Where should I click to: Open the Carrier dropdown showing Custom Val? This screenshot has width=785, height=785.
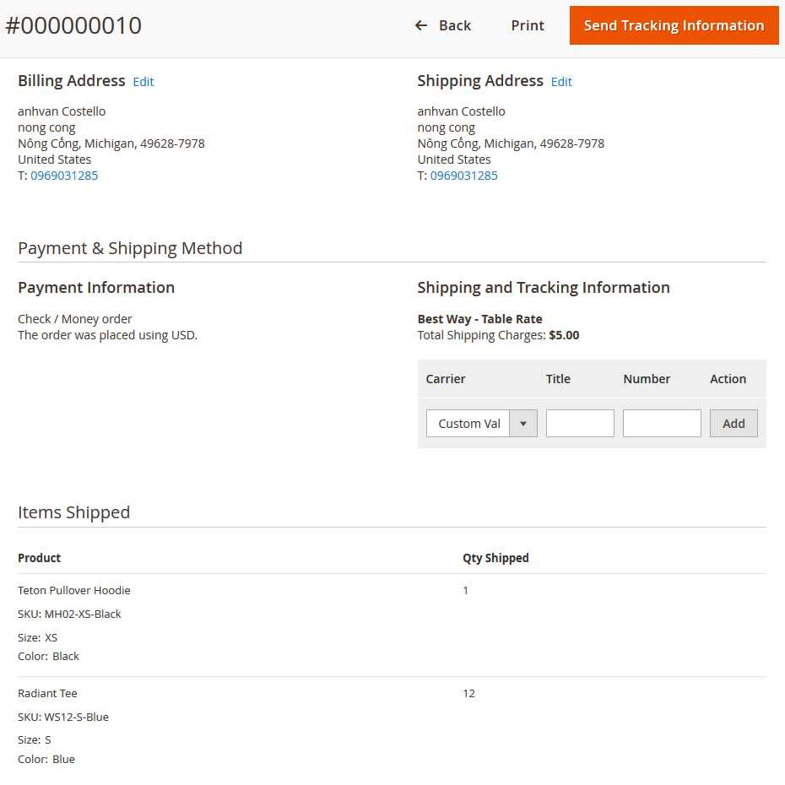(x=481, y=424)
